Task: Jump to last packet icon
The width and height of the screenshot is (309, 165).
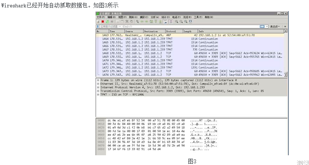Action: point(161,22)
